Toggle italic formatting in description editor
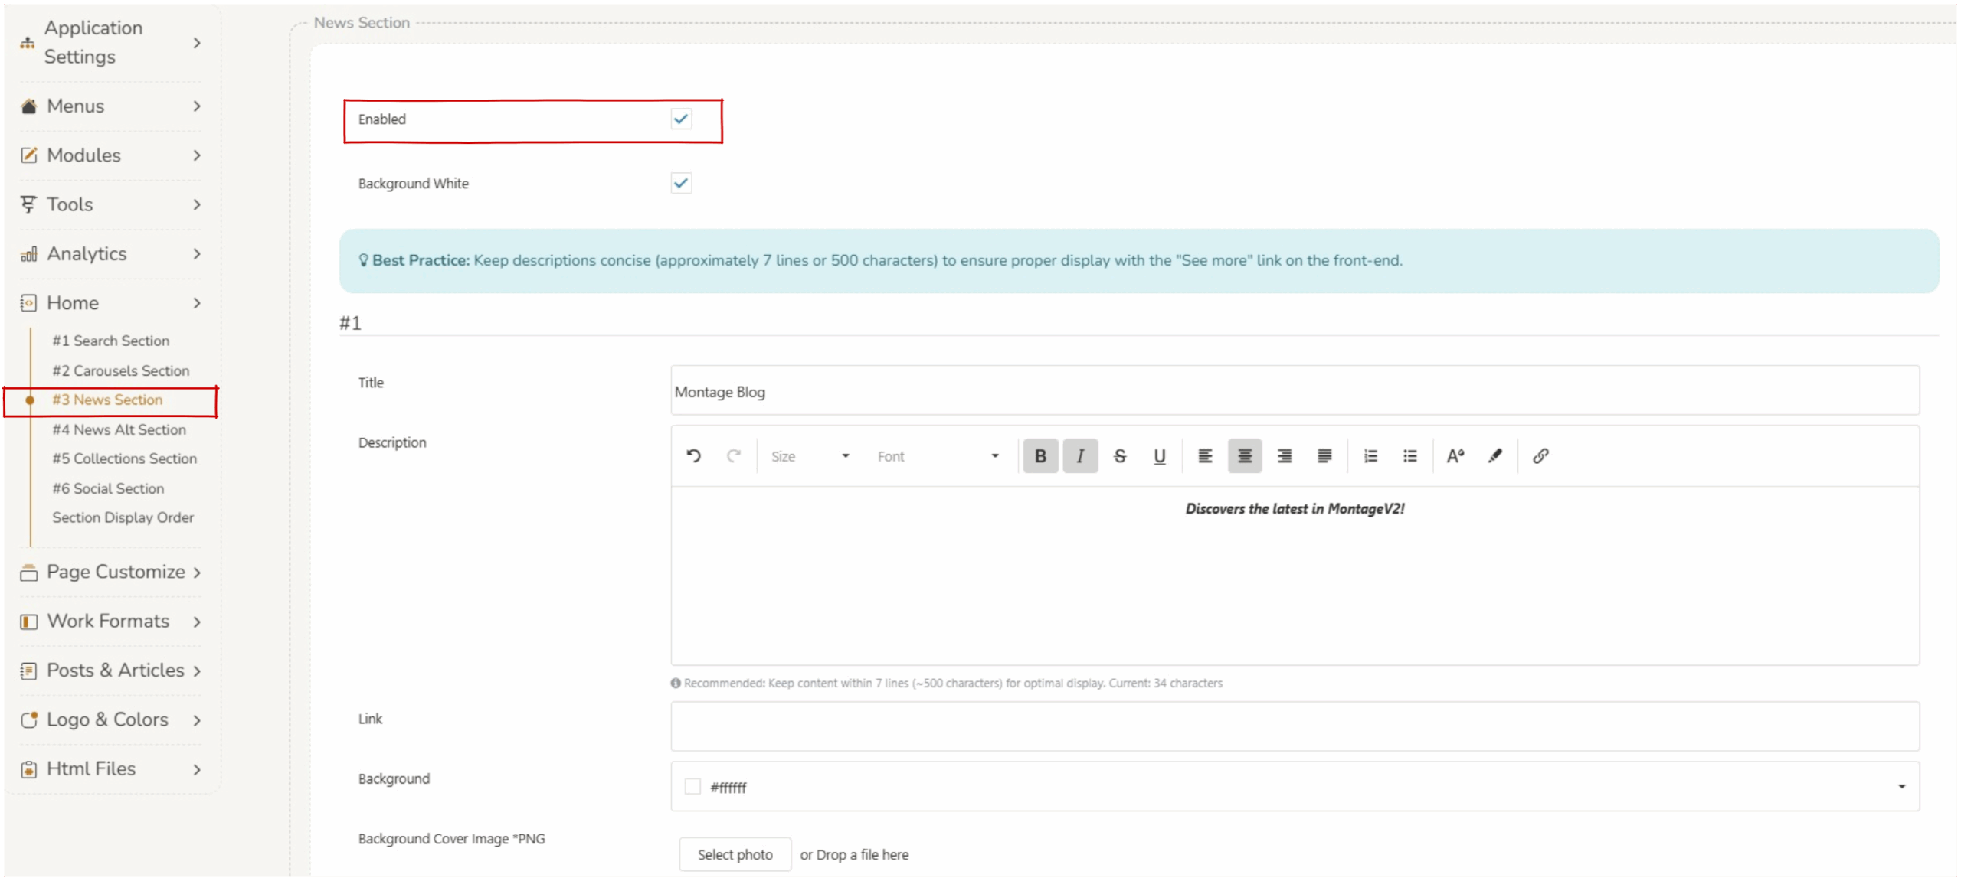The width and height of the screenshot is (1961, 881). [1079, 456]
